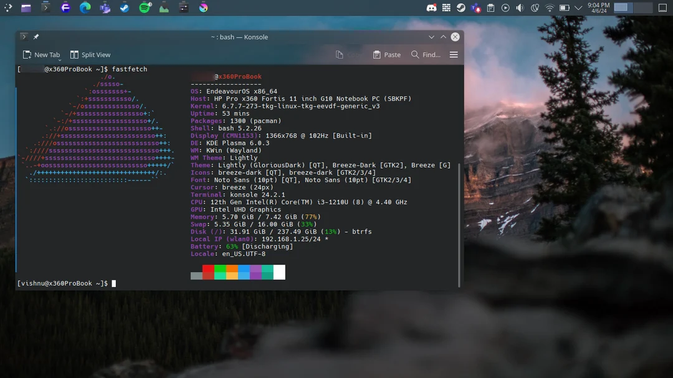This screenshot has height=378, width=673.
Task: Toggle media playback via the tray play icon
Action: [505, 7]
